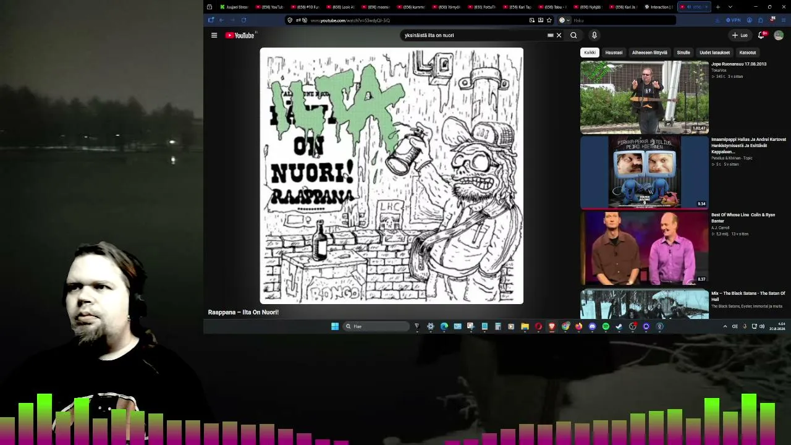The width and height of the screenshot is (791, 445).
Task: Open a new browser tab
Action: pos(717,7)
